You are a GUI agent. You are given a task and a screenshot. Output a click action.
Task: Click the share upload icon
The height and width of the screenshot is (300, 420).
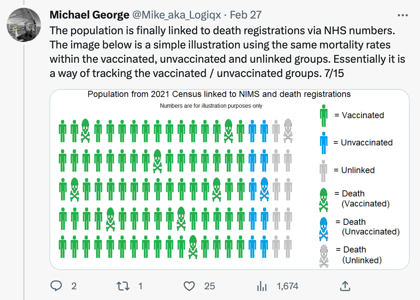pos(345,286)
